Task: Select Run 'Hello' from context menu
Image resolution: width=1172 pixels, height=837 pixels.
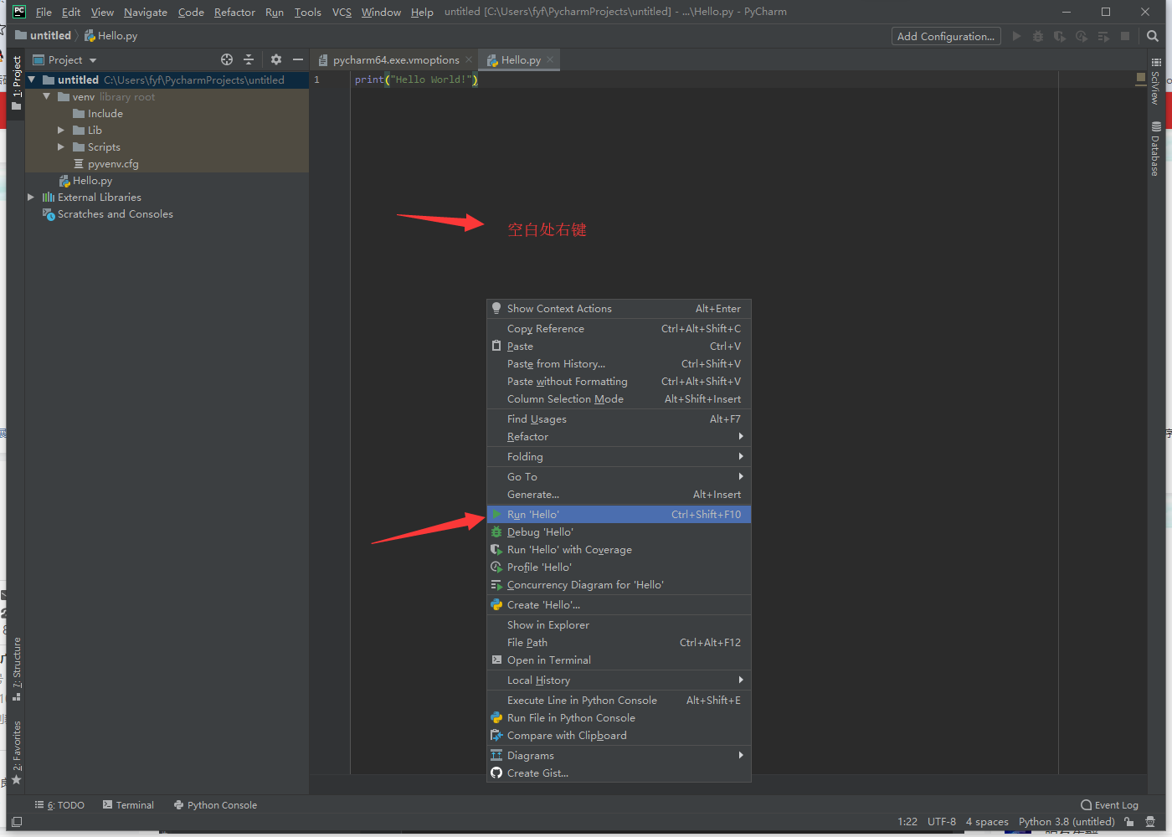Action: click(x=619, y=514)
